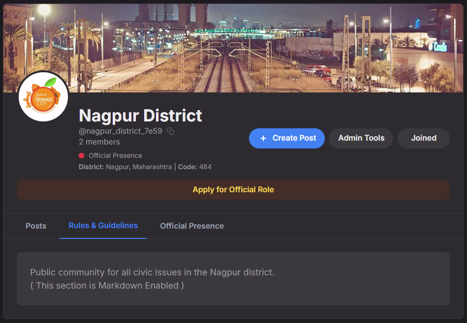Click the district code 484 text

pos(206,167)
